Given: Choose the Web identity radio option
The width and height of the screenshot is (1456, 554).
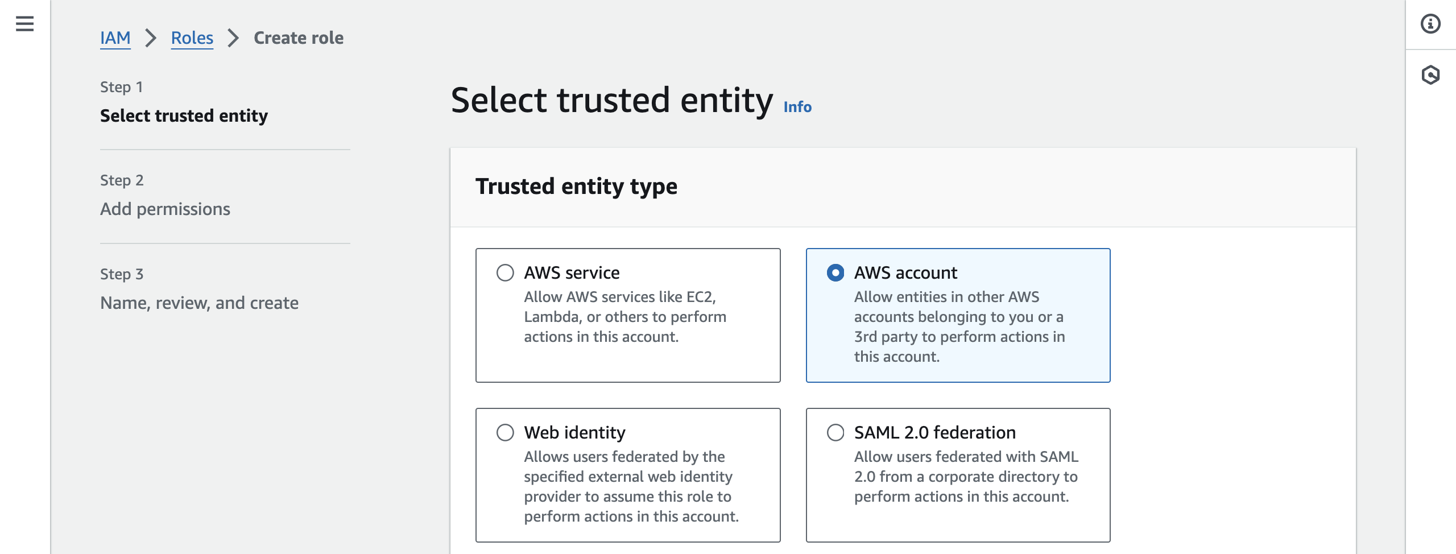Looking at the screenshot, I should click(505, 433).
